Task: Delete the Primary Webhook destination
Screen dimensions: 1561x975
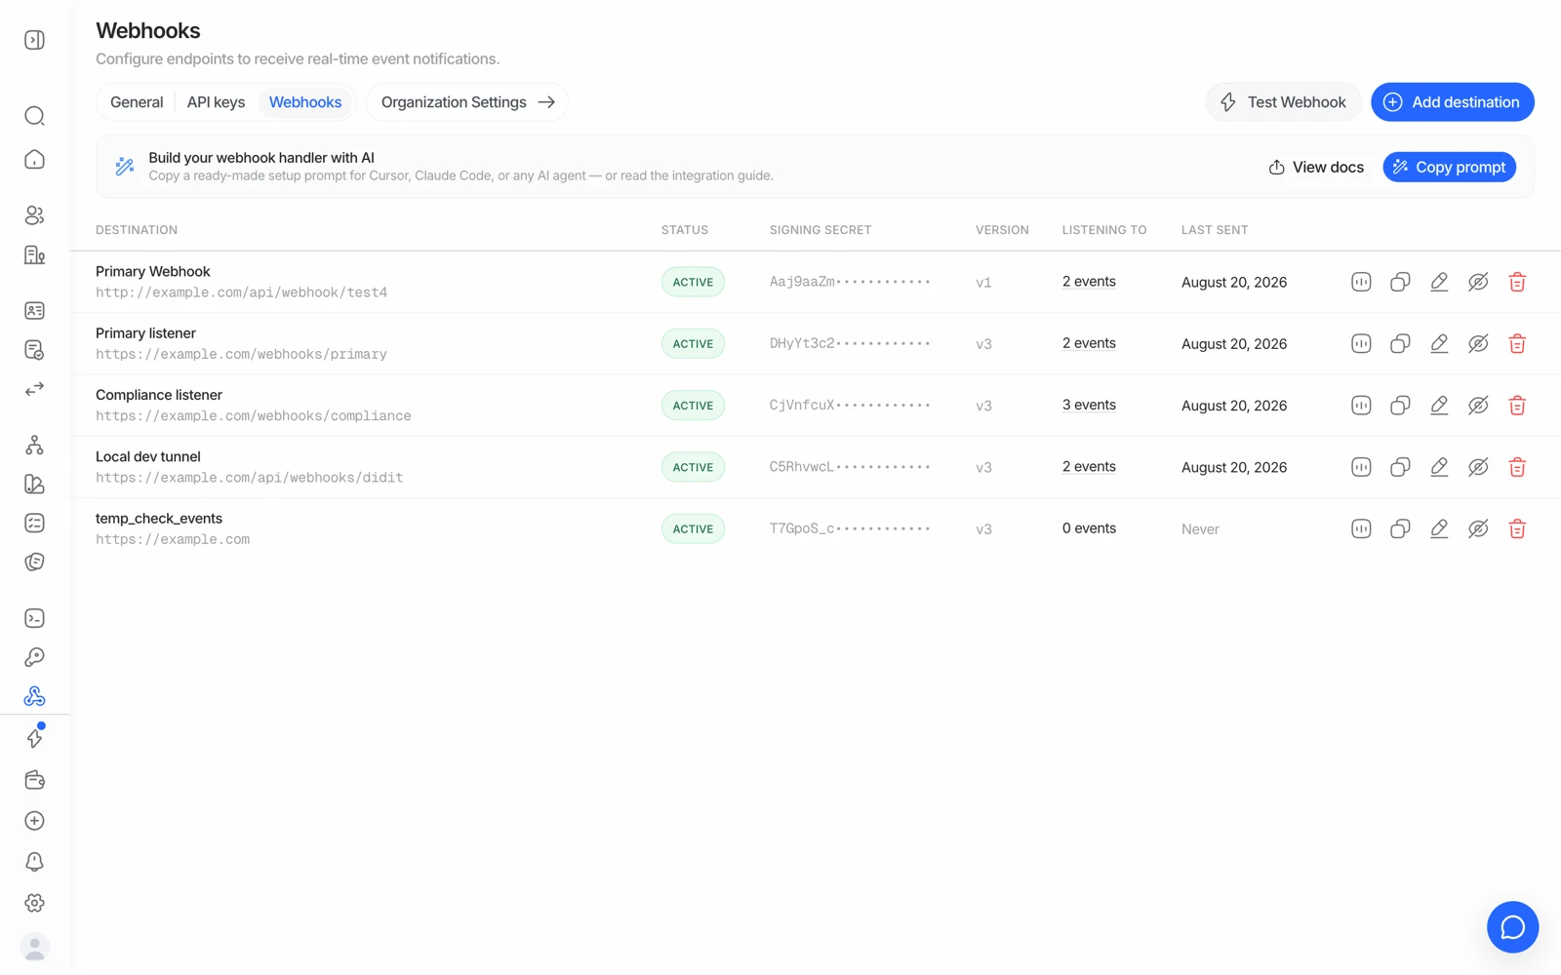Action: [1517, 282]
